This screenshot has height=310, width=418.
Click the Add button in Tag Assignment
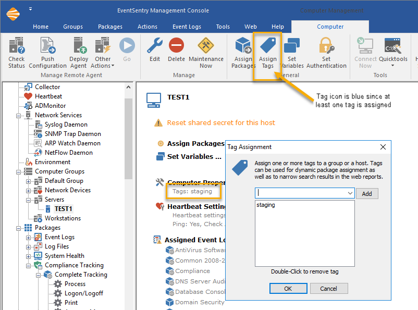(367, 194)
